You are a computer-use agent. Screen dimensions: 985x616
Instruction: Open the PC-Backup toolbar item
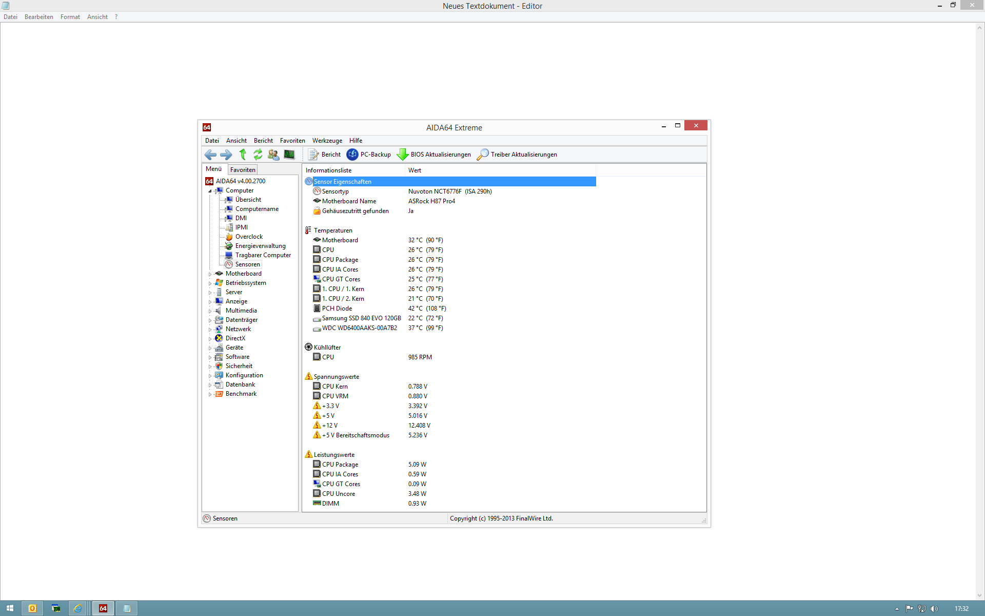point(369,155)
